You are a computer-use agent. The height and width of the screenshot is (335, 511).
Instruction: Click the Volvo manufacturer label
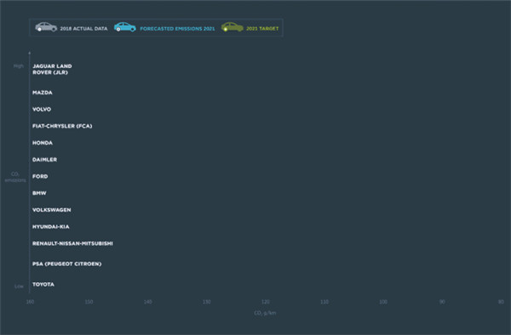point(42,110)
